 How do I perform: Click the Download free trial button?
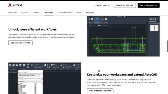[125, 5]
